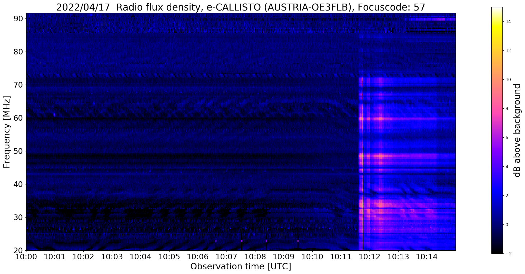Click the 10:07 time tick label

(x=226, y=257)
